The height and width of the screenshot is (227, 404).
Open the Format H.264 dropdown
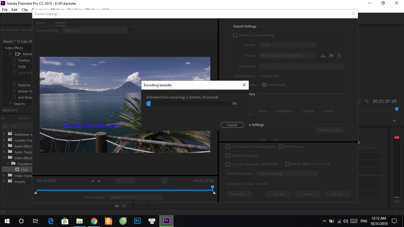click(x=287, y=45)
